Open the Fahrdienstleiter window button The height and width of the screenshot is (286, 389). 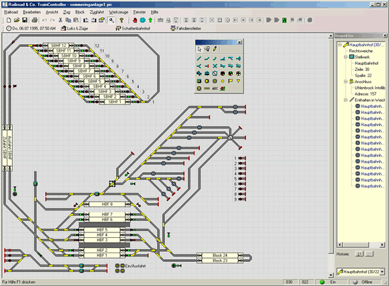point(186,29)
